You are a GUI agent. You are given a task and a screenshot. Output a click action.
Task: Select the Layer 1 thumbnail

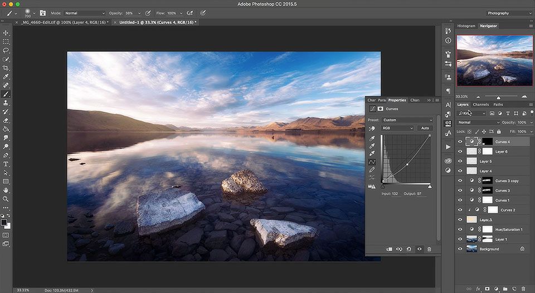click(473, 239)
